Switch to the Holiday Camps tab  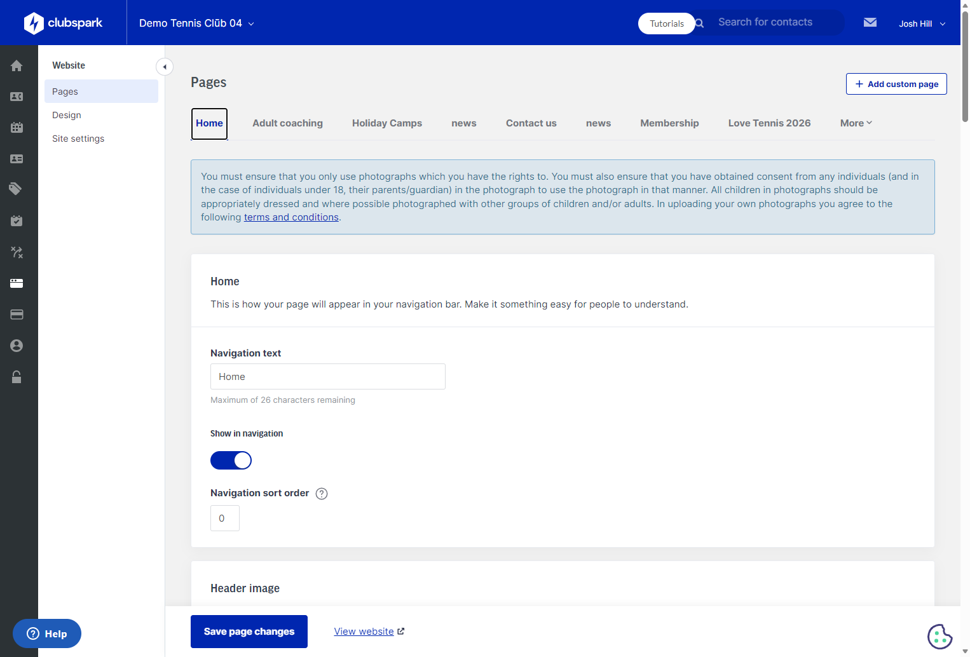[x=387, y=123]
